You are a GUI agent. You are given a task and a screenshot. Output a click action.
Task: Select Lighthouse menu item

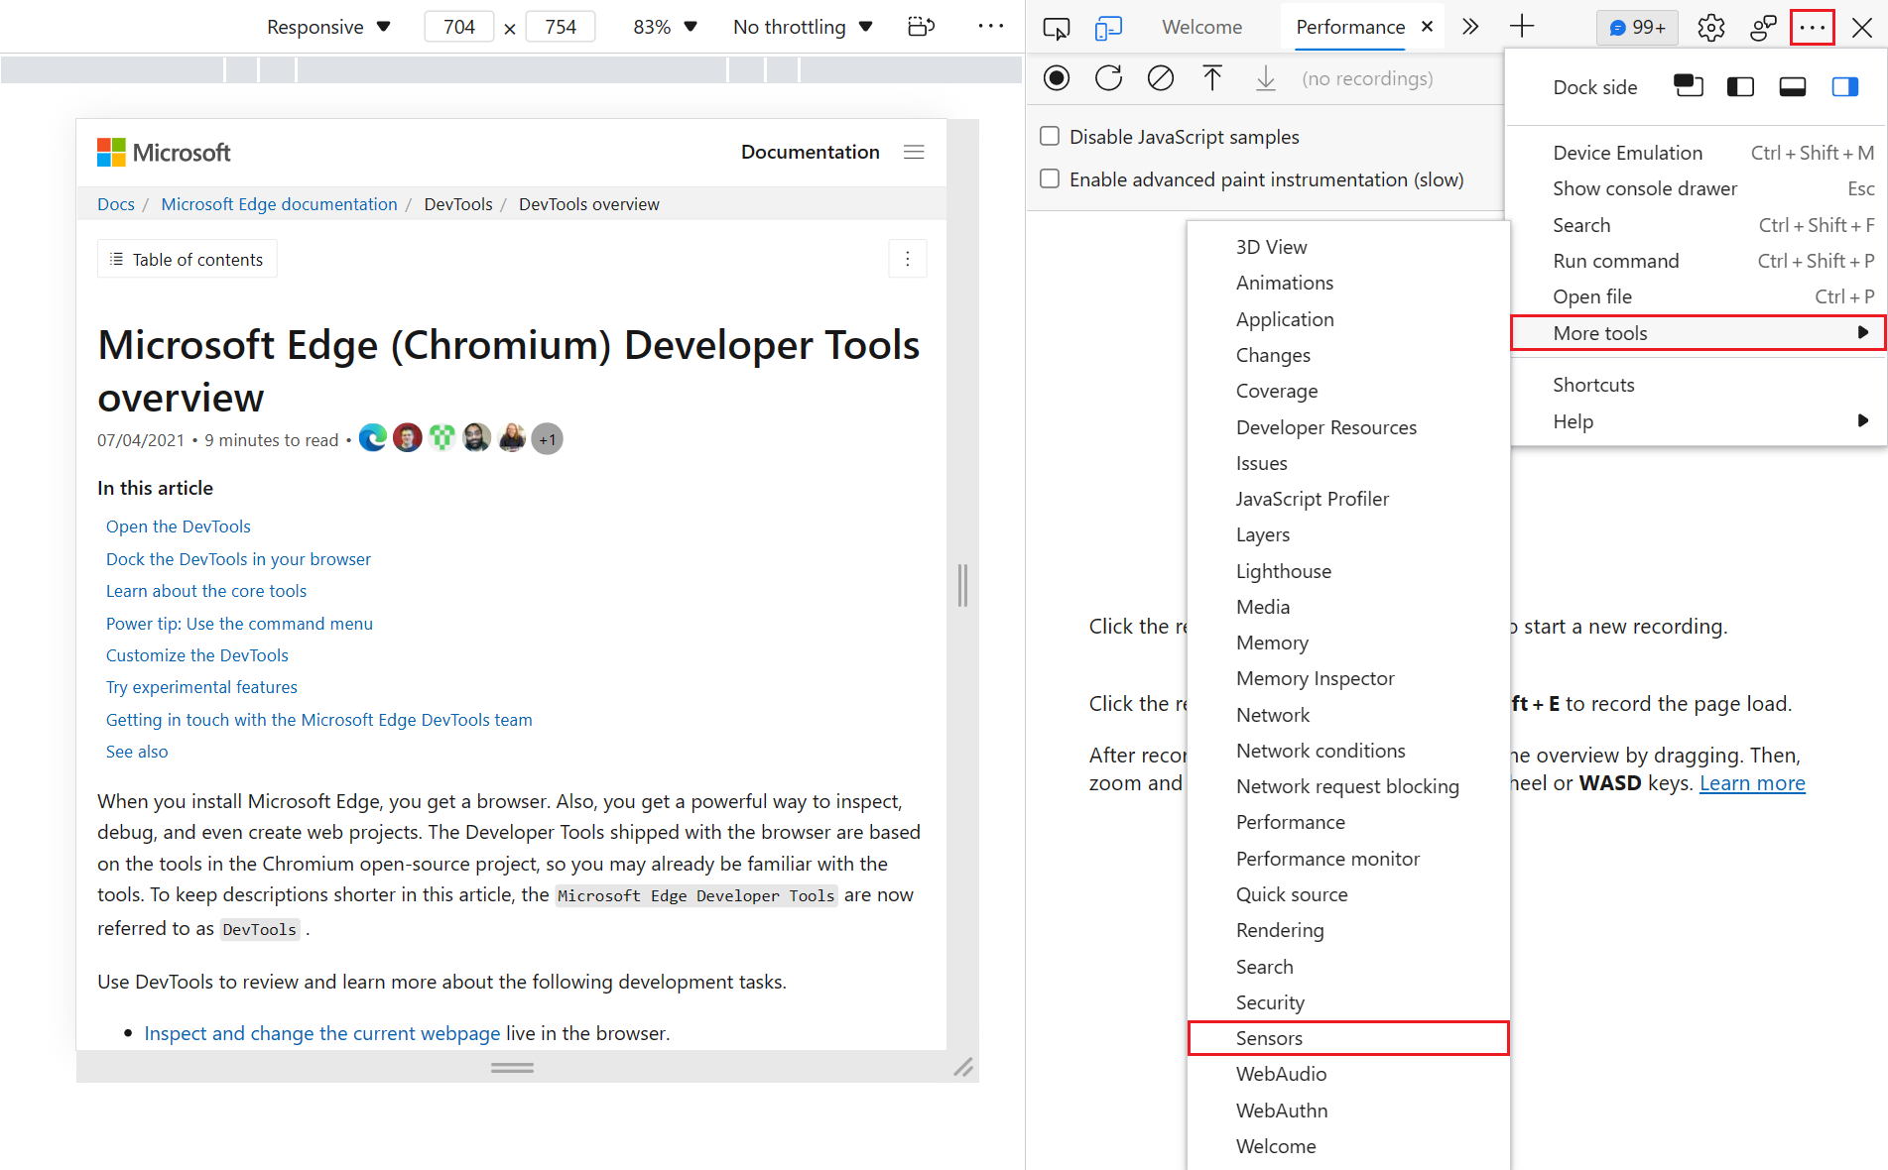coord(1348,571)
